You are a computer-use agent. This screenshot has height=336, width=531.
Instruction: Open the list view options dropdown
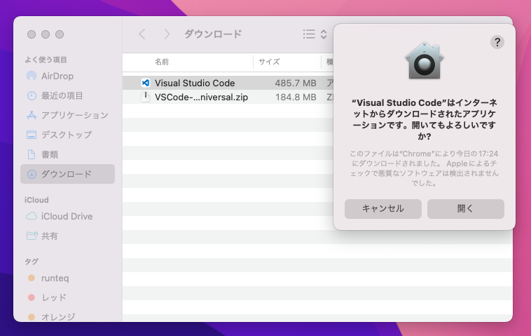pos(315,34)
